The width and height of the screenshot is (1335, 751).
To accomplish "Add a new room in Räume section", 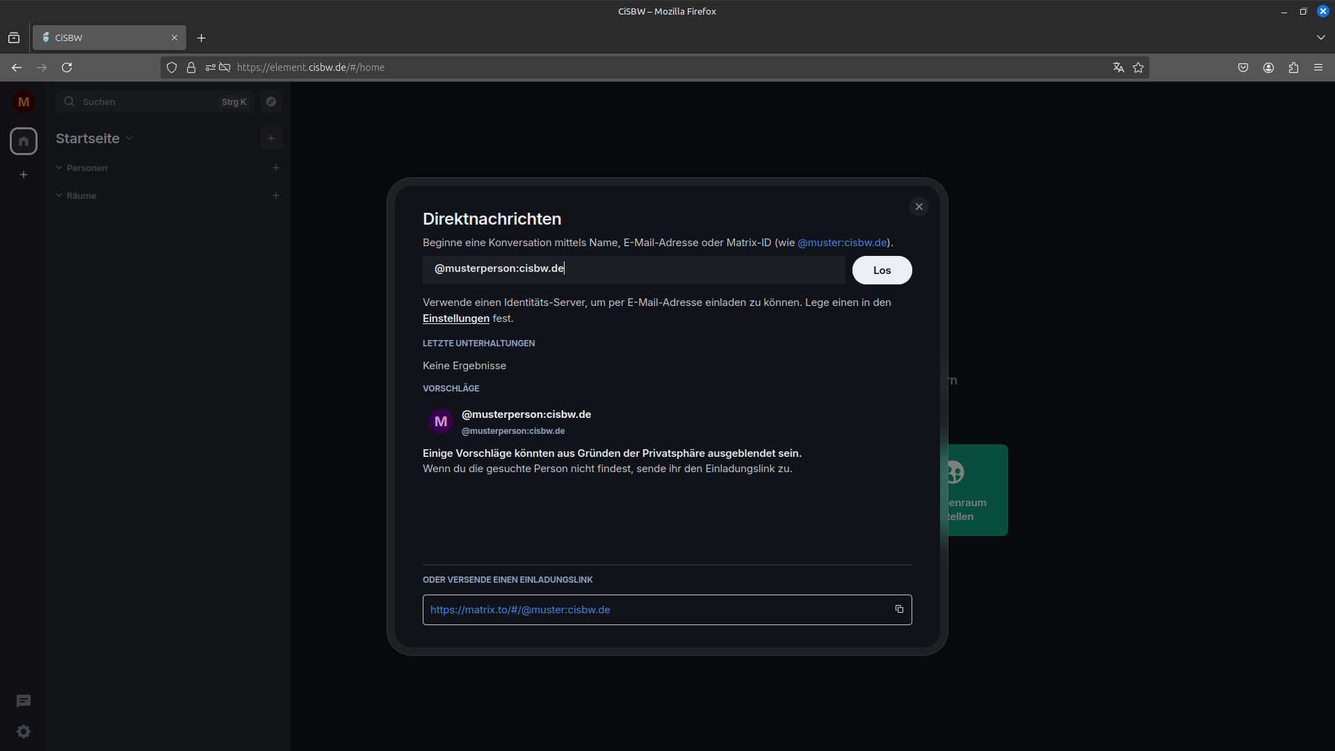I will tap(276, 195).
